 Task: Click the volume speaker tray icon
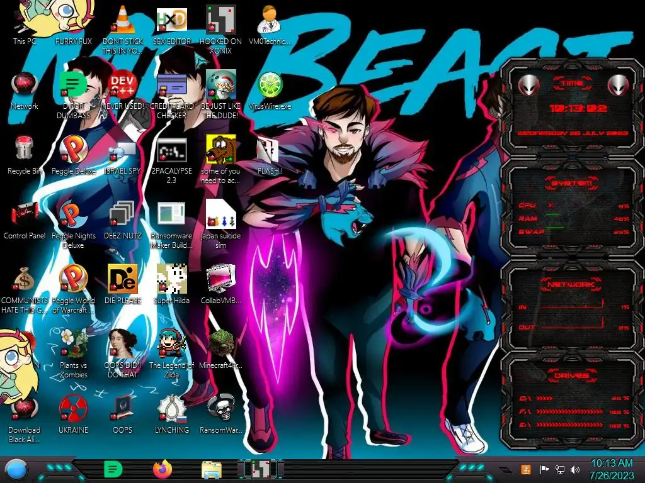(575, 469)
